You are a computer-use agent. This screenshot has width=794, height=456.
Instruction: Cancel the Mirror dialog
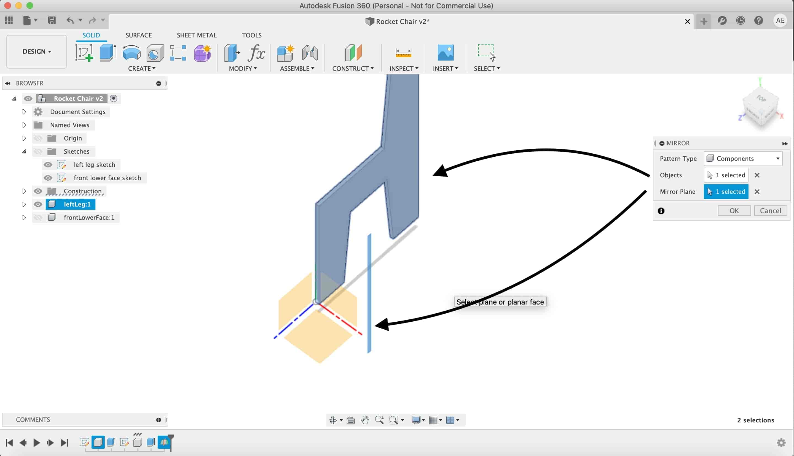[771, 211]
